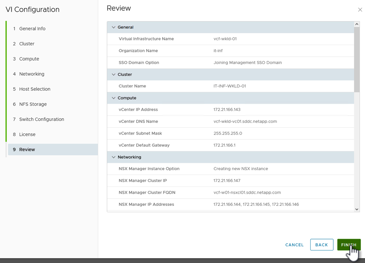Open step 5 Host Selection
This screenshot has width=365, height=263.
pyautogui.click(x=35, y=89)
